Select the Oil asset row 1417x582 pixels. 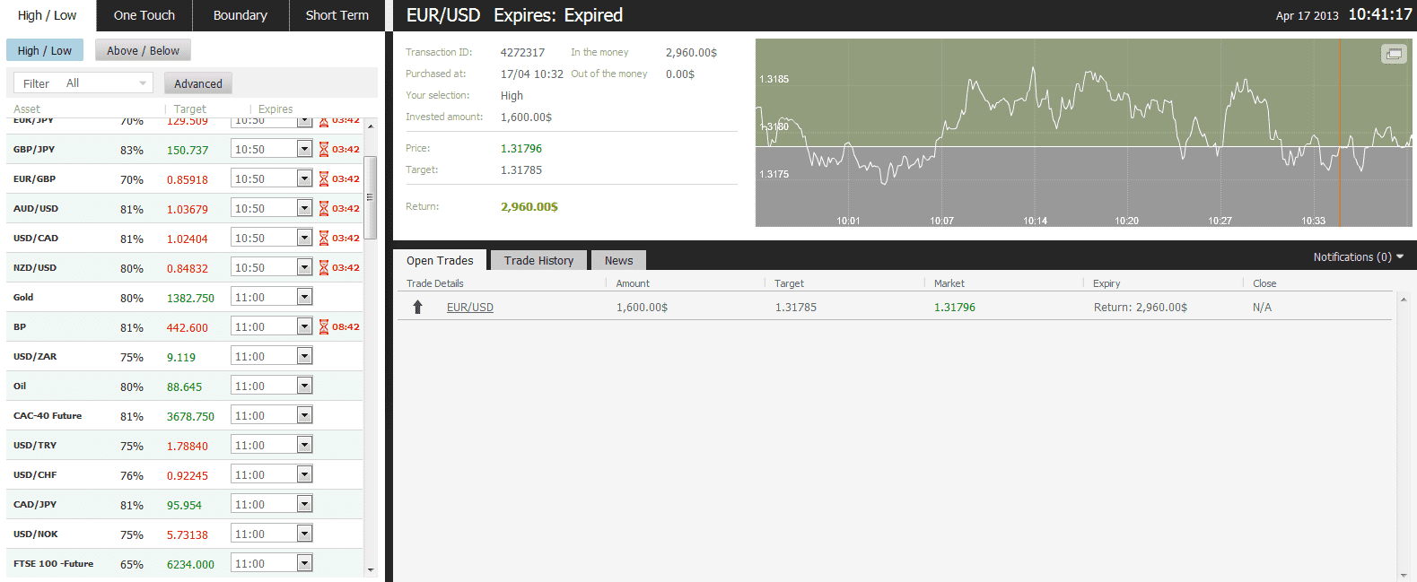pyautogui.click(x=185, y=387)
